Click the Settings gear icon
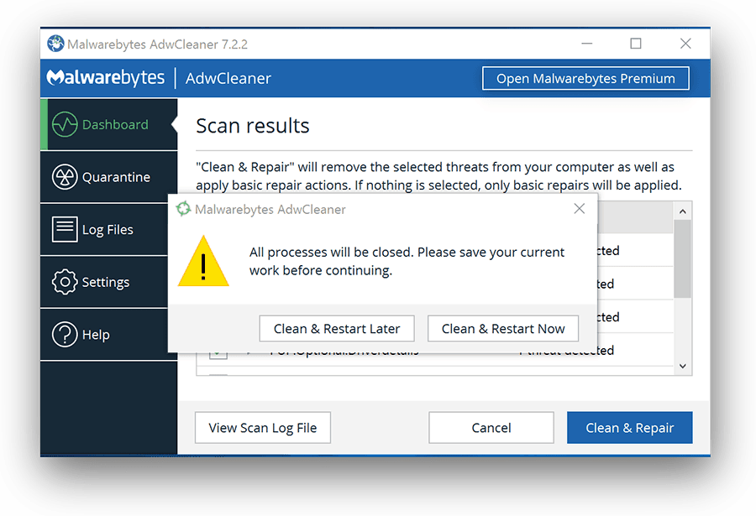 [x=65, y=282]
